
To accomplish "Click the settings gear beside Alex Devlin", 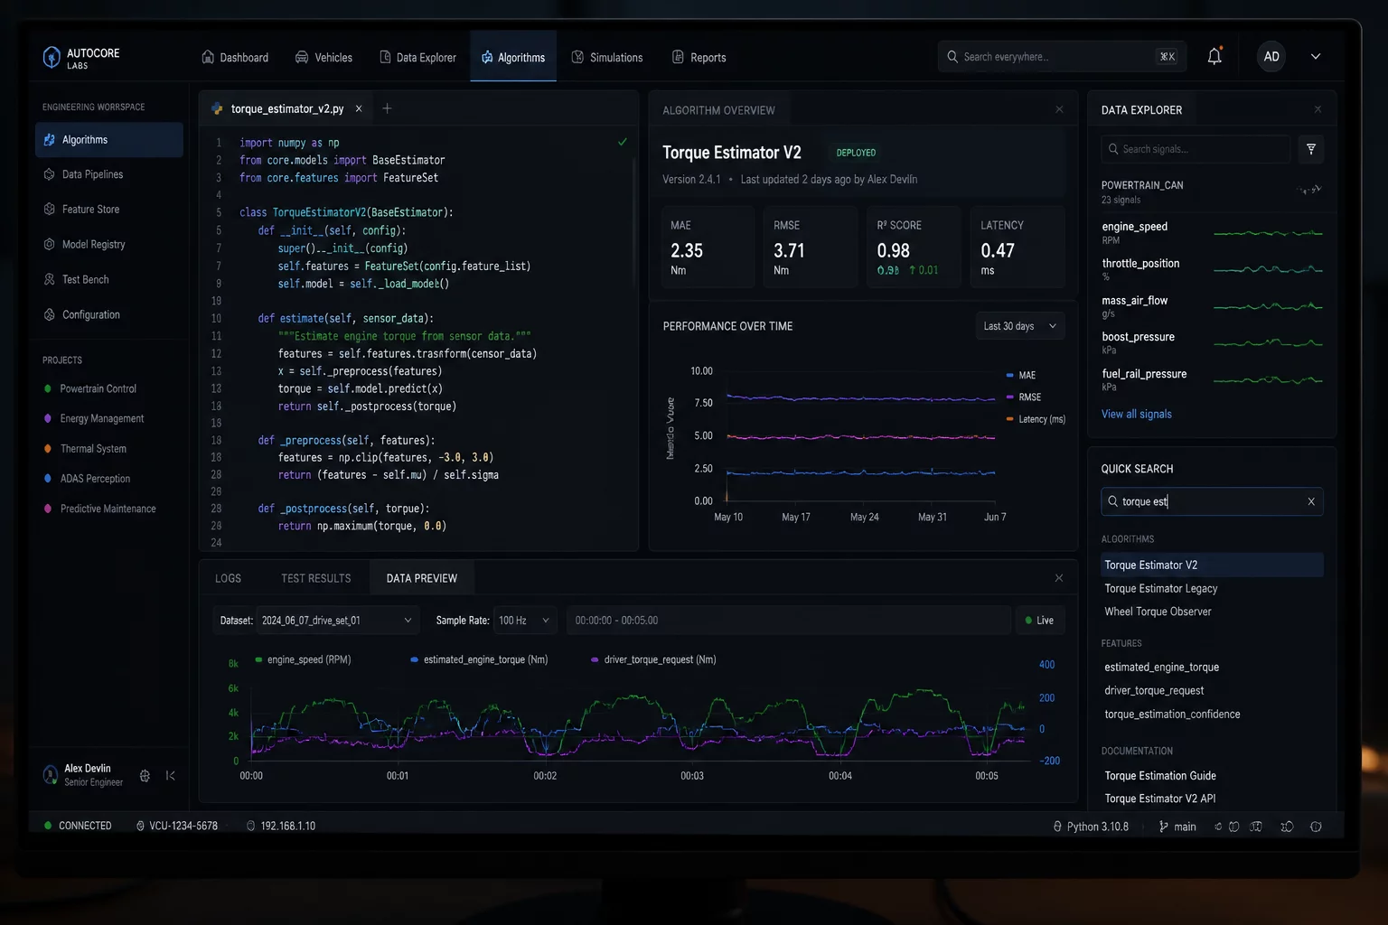I will coord(145,775).
